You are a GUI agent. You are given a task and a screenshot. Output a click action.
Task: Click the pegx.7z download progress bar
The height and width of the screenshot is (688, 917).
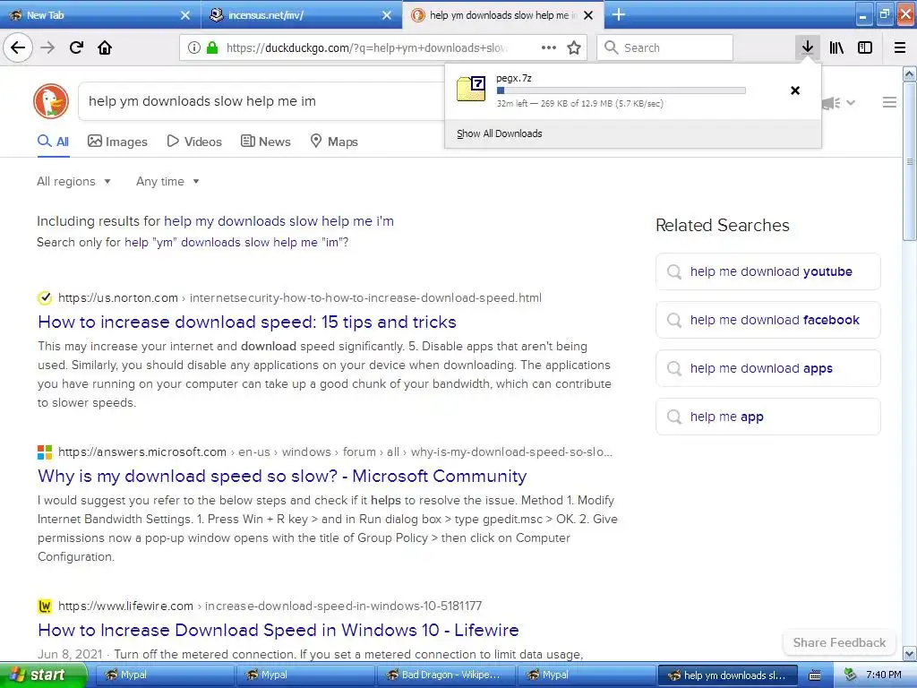[621, 90]
